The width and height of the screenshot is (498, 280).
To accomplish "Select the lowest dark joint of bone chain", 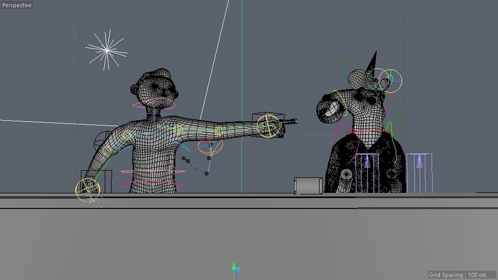I will (206, 173).
